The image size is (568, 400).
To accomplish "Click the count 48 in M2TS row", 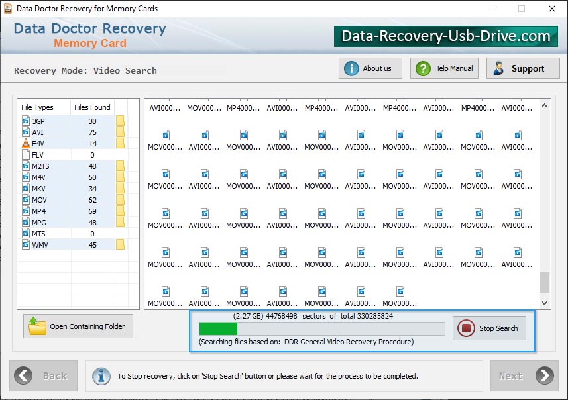I will pyautogui.click(x=92, y=166).
